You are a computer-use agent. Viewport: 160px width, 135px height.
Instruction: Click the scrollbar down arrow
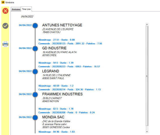click(147, 132)
